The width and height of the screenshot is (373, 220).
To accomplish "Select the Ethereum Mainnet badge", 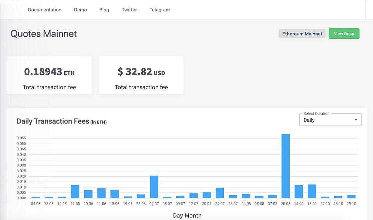I will [x=302, y=34].
